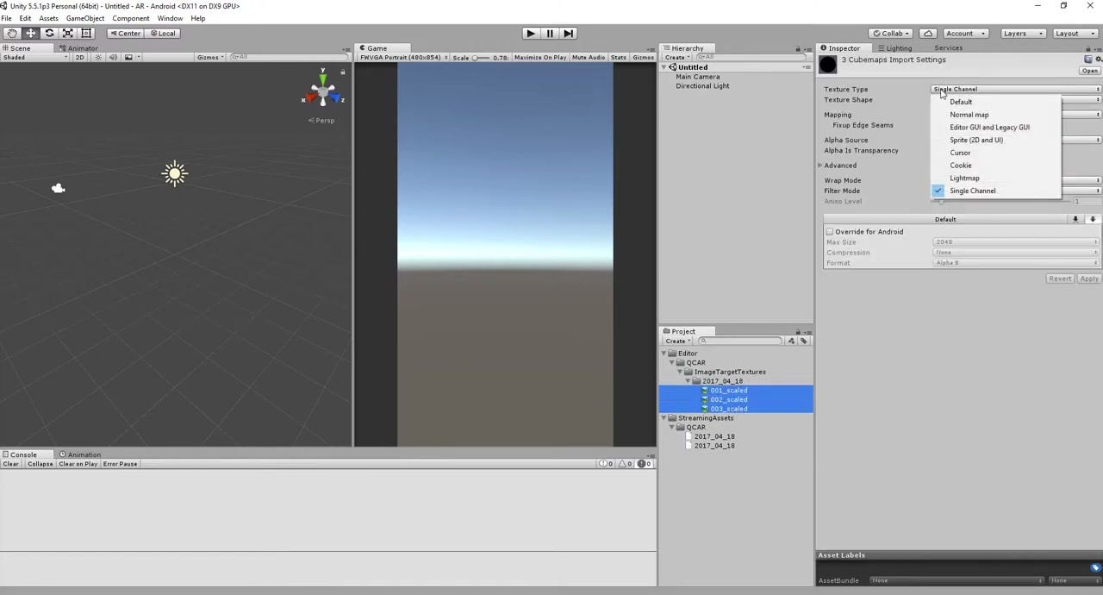Click the Clear console button
Image resolution: width=1103 pixels, height=595 pixels.
point(10,464)
